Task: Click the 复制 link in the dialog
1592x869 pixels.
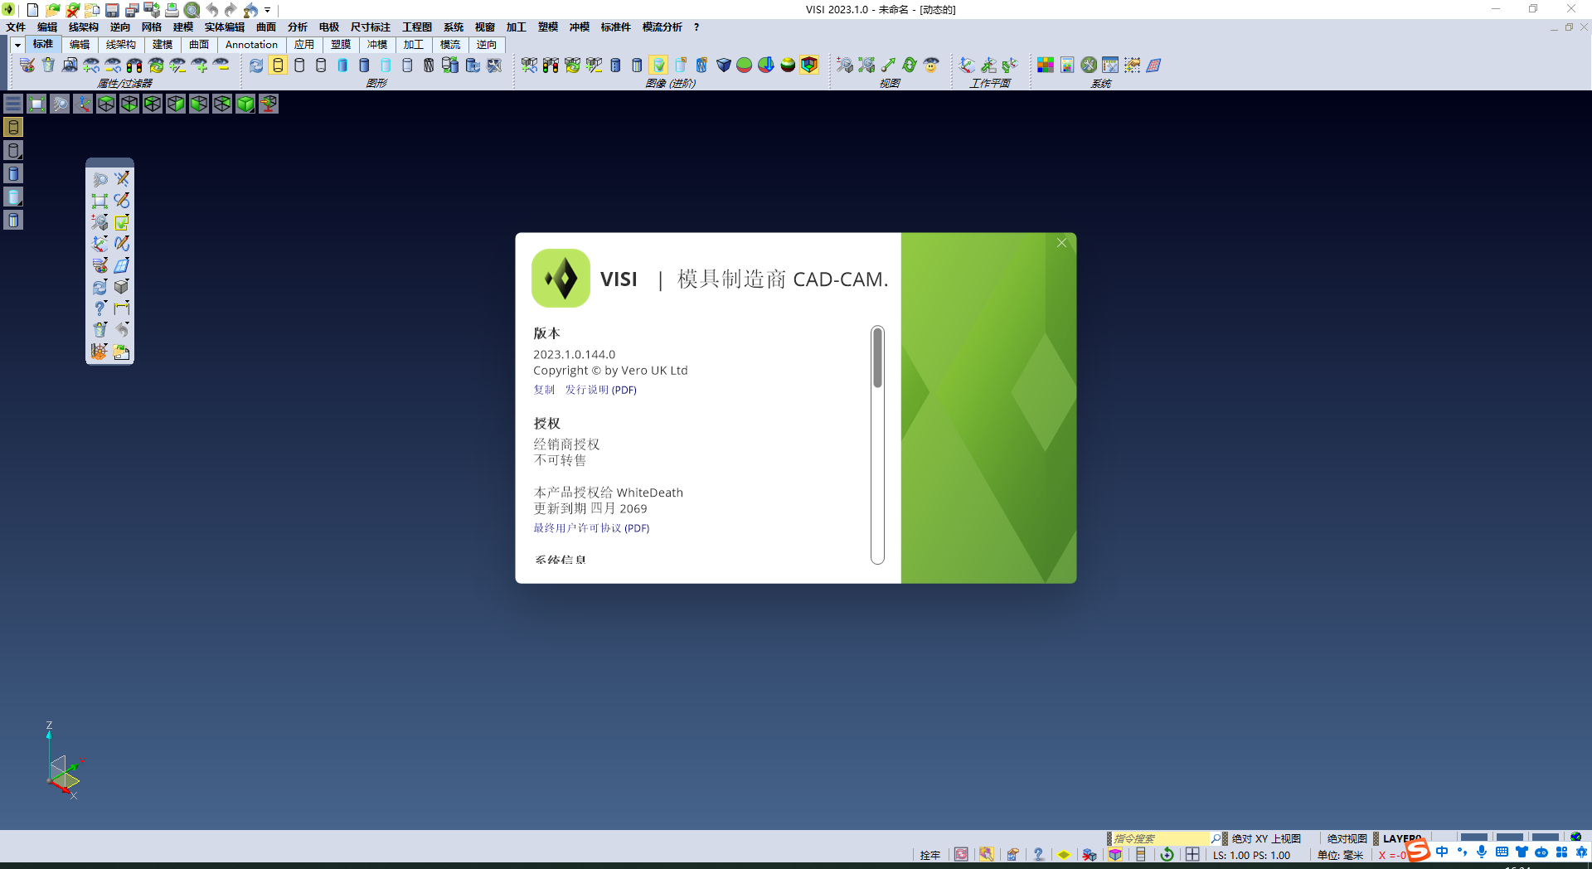Action: (x=544, y=390)
